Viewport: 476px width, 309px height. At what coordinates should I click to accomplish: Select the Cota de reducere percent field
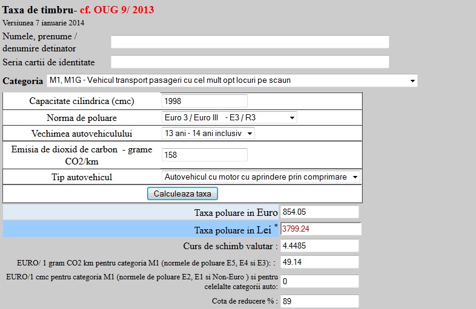tap(320, 301)
